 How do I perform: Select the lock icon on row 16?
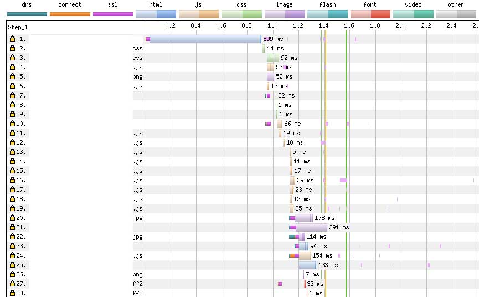(x=12, y=181)
